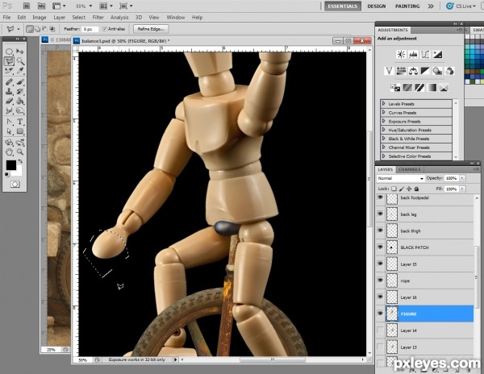Expand Exposure Presets

[x=384, y=121]
